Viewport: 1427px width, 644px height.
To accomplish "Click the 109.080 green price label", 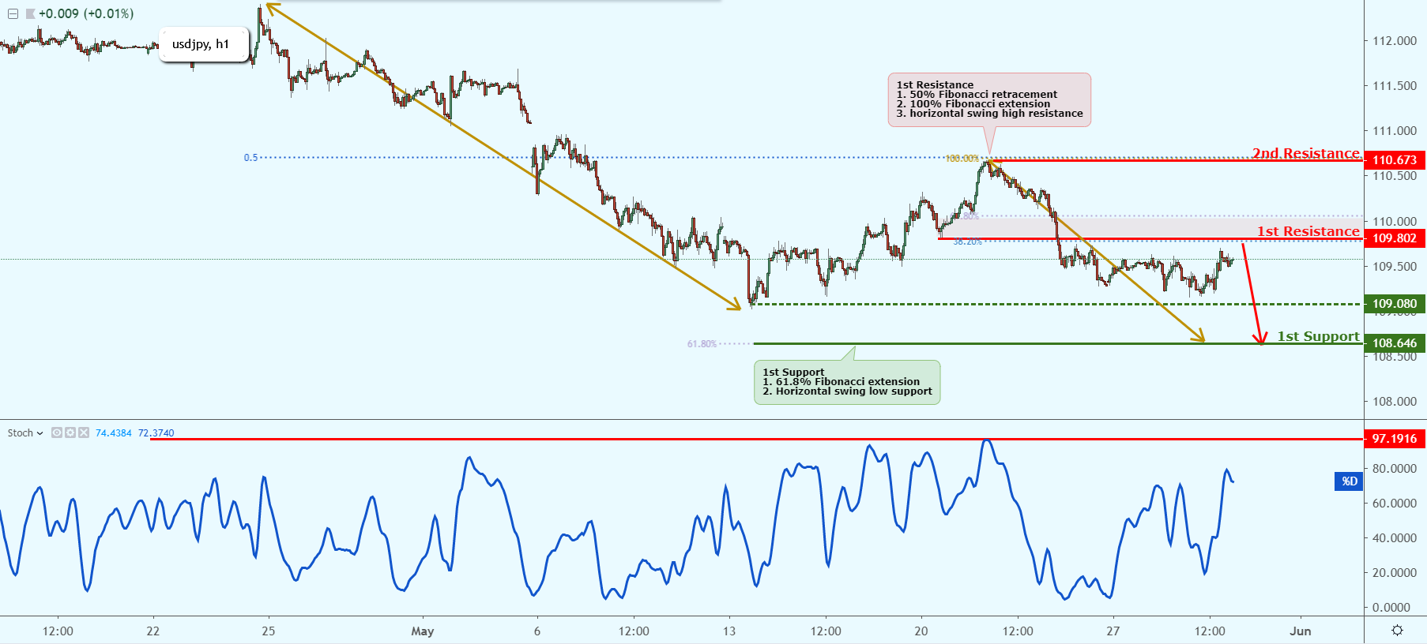I will (1395, 304).
